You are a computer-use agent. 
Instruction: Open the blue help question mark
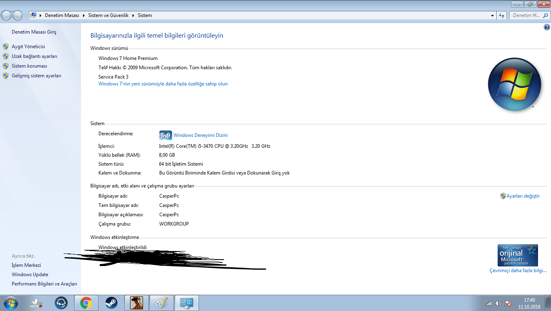point(547,27)
